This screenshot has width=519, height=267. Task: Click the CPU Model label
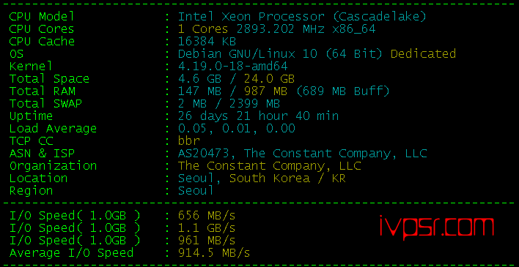[42, 17]
